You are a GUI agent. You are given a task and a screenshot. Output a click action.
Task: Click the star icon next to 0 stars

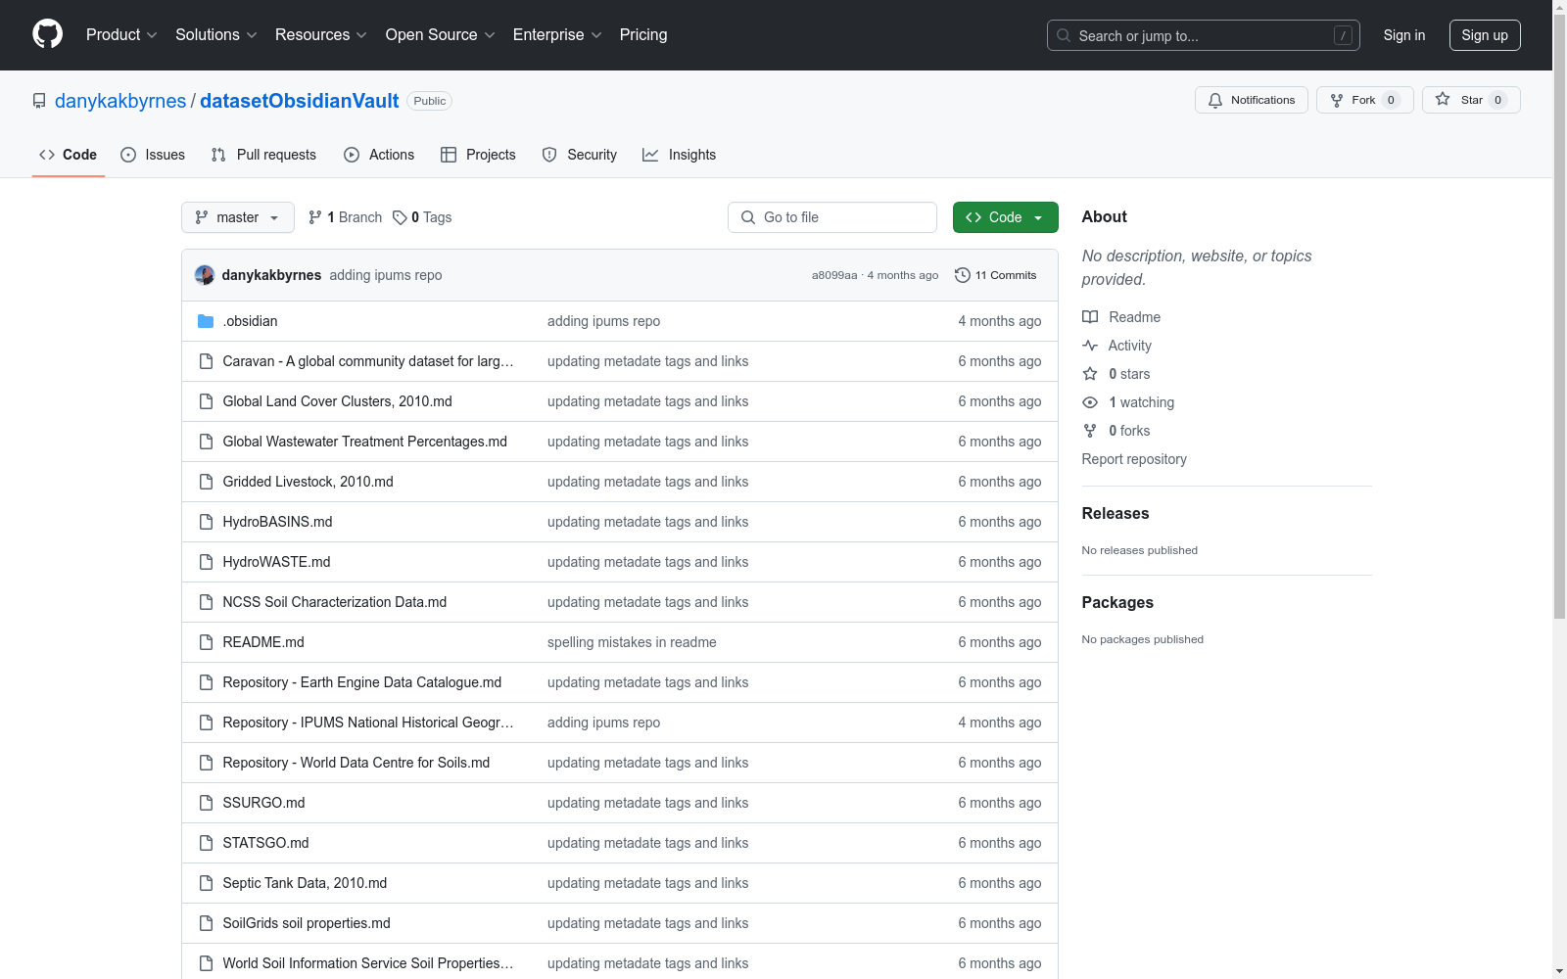(x=1090, y=374)
